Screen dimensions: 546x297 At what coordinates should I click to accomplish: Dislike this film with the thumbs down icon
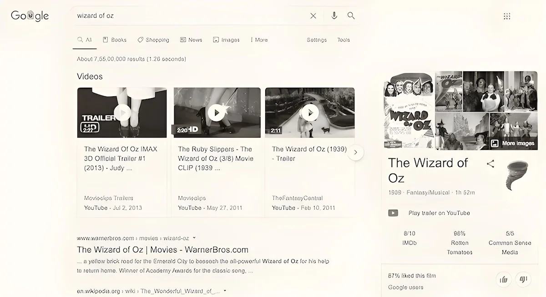(x=523, y=279)
